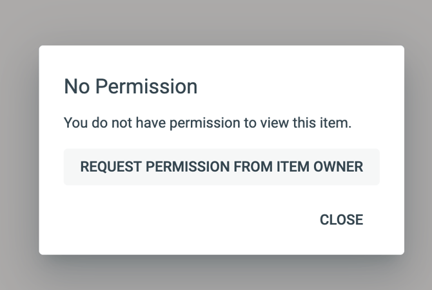Select the word Permission in dialog title
This screenshot has height=290, width=432.
click(146, 87)
